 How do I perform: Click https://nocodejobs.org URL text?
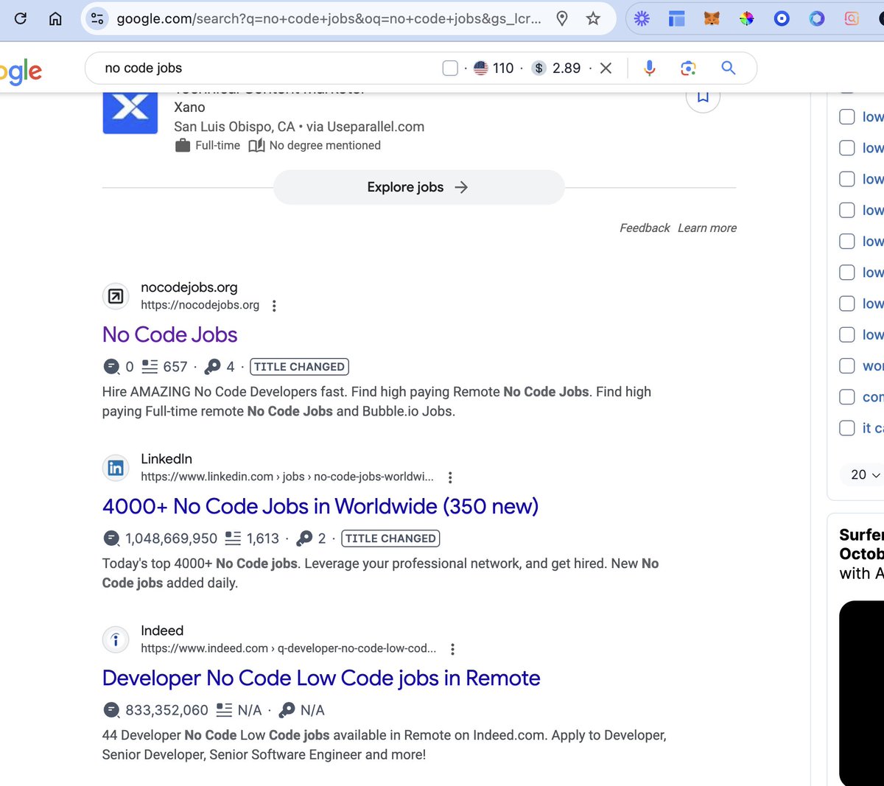200,305
